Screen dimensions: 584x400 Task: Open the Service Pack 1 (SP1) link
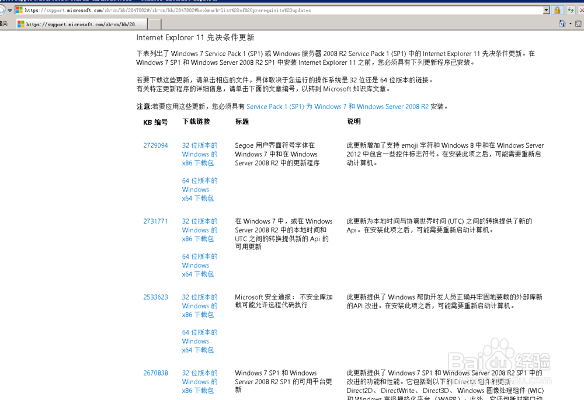click(x=338, y=106)
